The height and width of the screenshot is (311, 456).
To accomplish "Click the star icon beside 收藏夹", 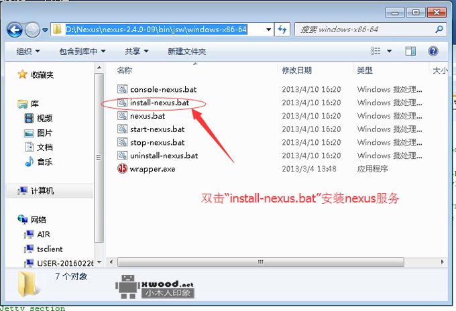I will tap(22, 74).
